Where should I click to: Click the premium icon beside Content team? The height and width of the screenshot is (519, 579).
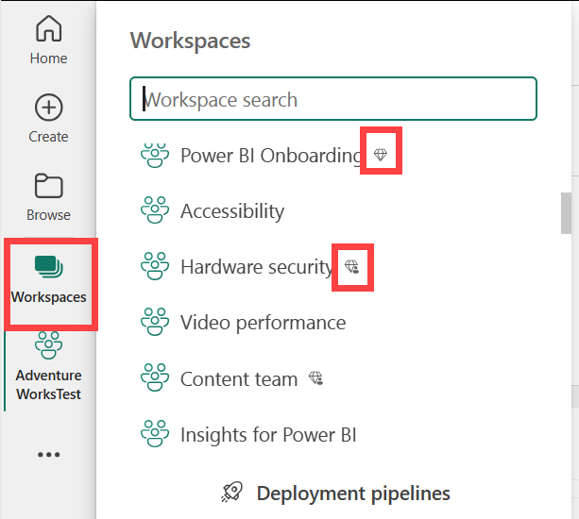click(x=315, y=379)
